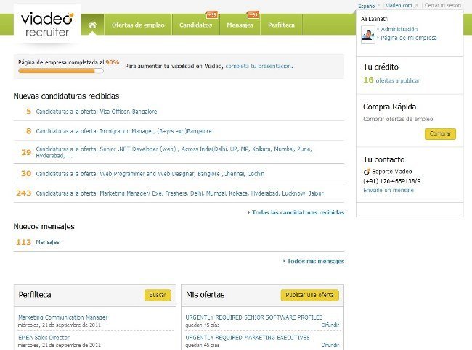The width and height of the screenshot is (472, 350).
Task: Click the Soporte Viadeo contact icon
Action: (367, 171)
